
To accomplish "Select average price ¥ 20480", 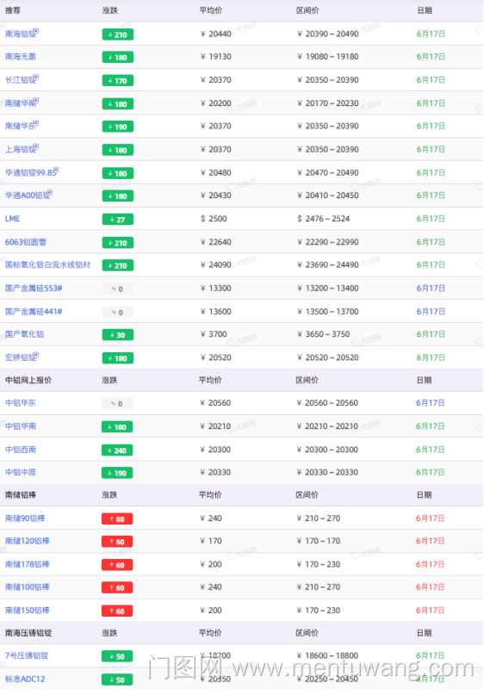I will pos(215,173).
